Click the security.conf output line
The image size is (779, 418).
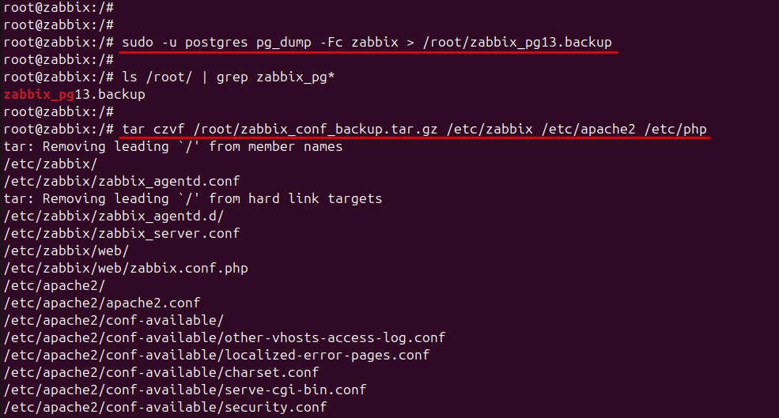[x=165, y=407]
